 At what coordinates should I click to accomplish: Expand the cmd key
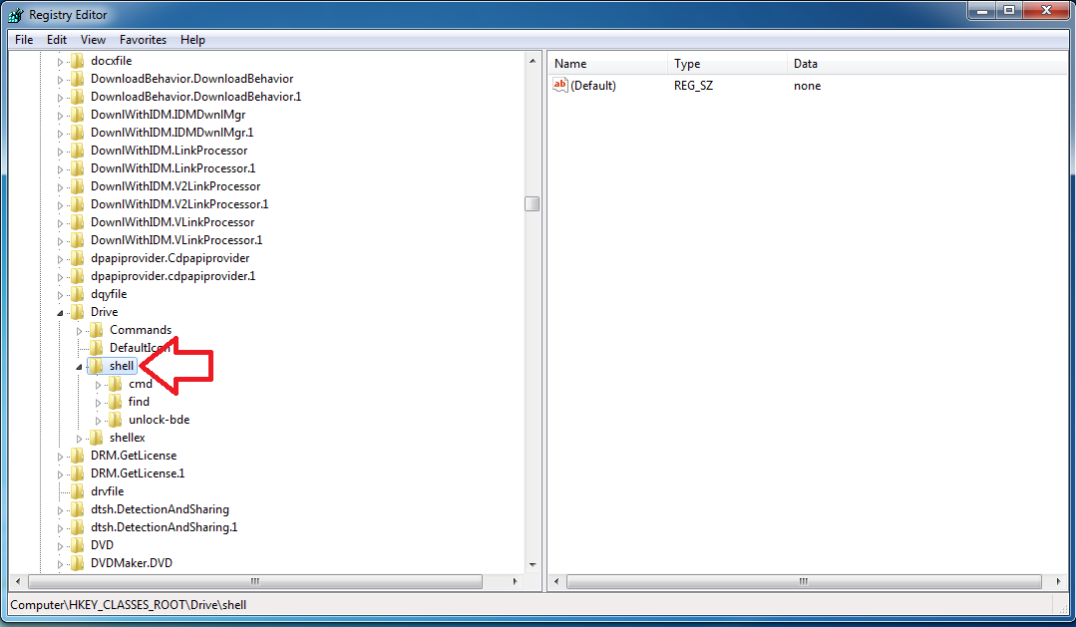[x=98, y=385]
